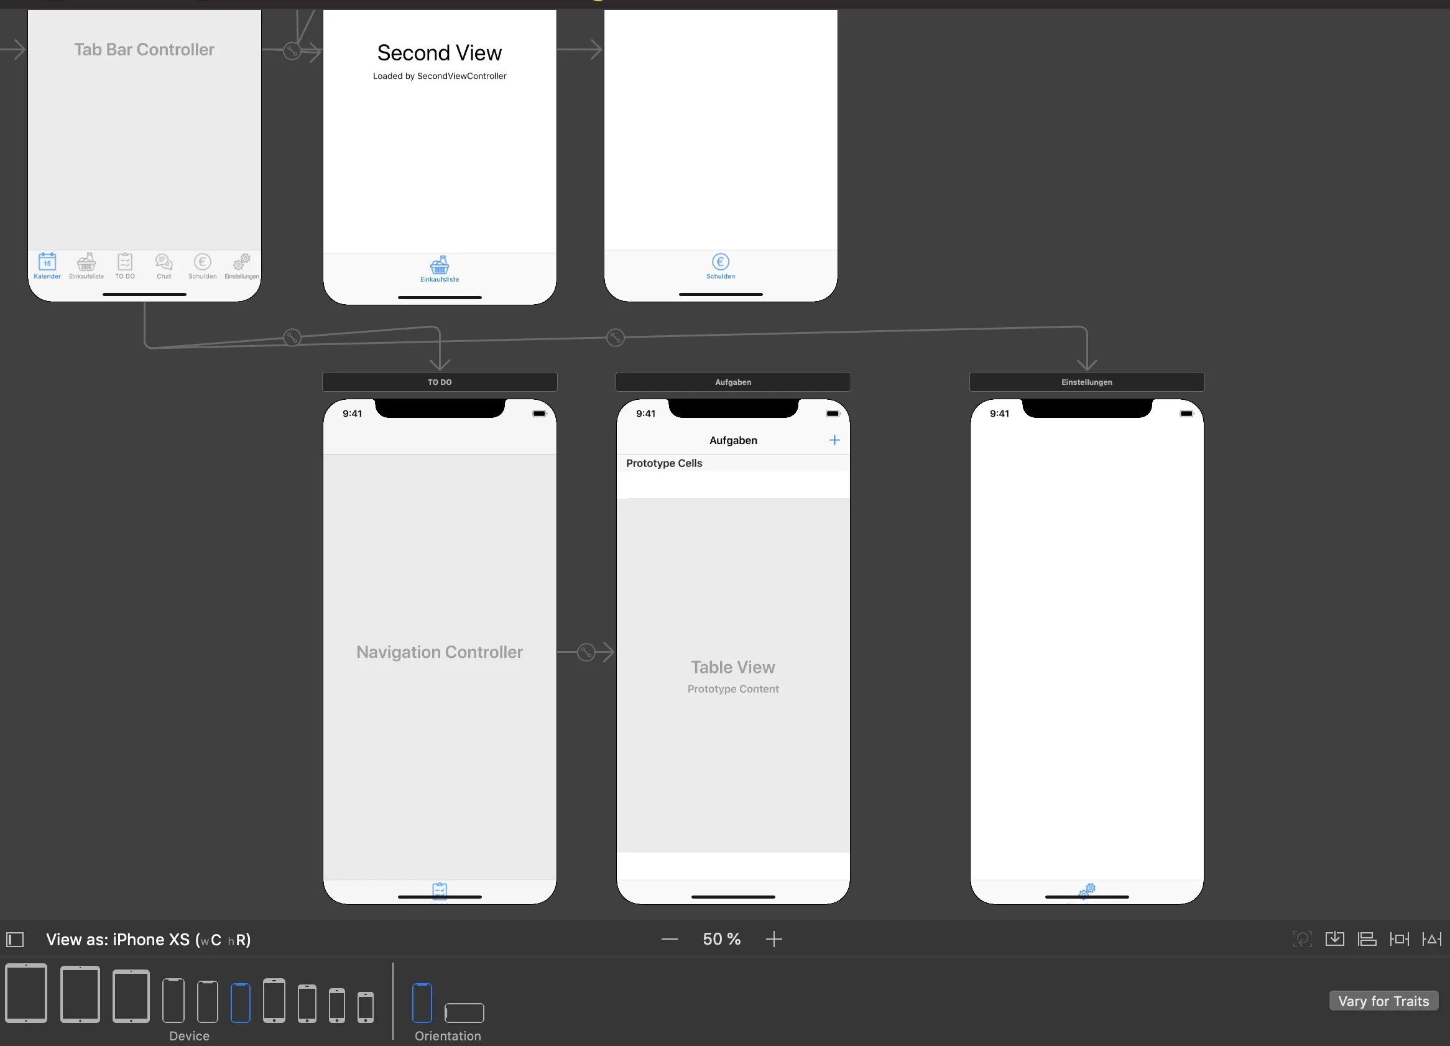Click the Kalender tab bar icon
Image resolution: width=1450 pixels, height=1046 pixels.
[46, 264]
